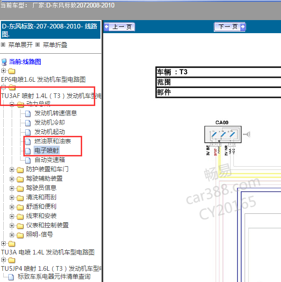Select the 仪表和控制装置 label
281x282 pixels.
[x=47, y=226]
